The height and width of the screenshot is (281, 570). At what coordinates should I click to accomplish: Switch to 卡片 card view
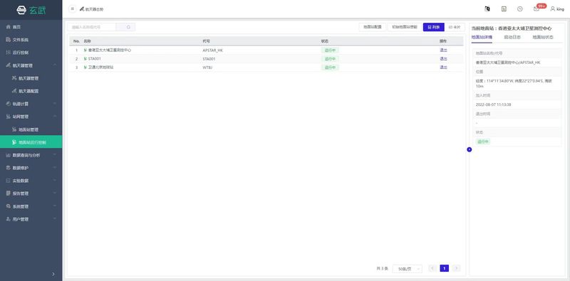(x=455, y=27)
